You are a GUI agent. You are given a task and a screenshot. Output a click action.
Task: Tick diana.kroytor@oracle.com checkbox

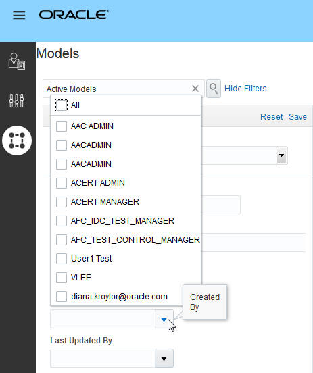click(x=62, y=297)
